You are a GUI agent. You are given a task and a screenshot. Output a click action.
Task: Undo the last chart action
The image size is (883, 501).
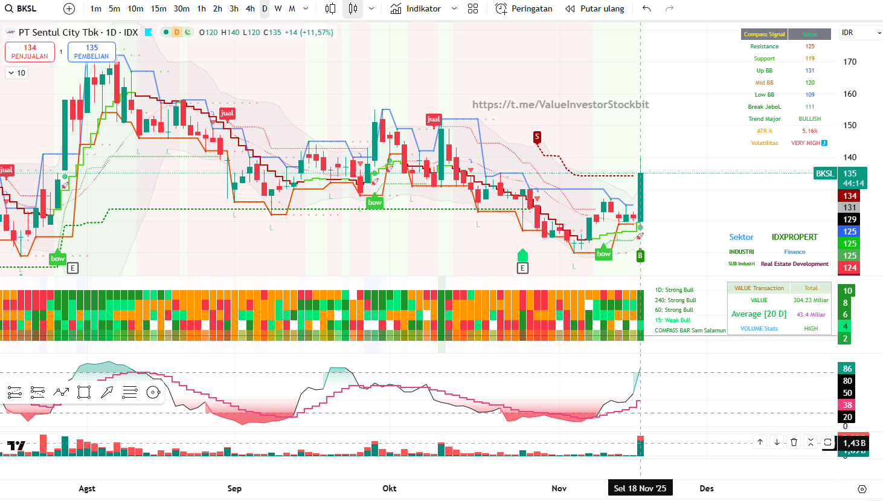click(x=647, y=8)
